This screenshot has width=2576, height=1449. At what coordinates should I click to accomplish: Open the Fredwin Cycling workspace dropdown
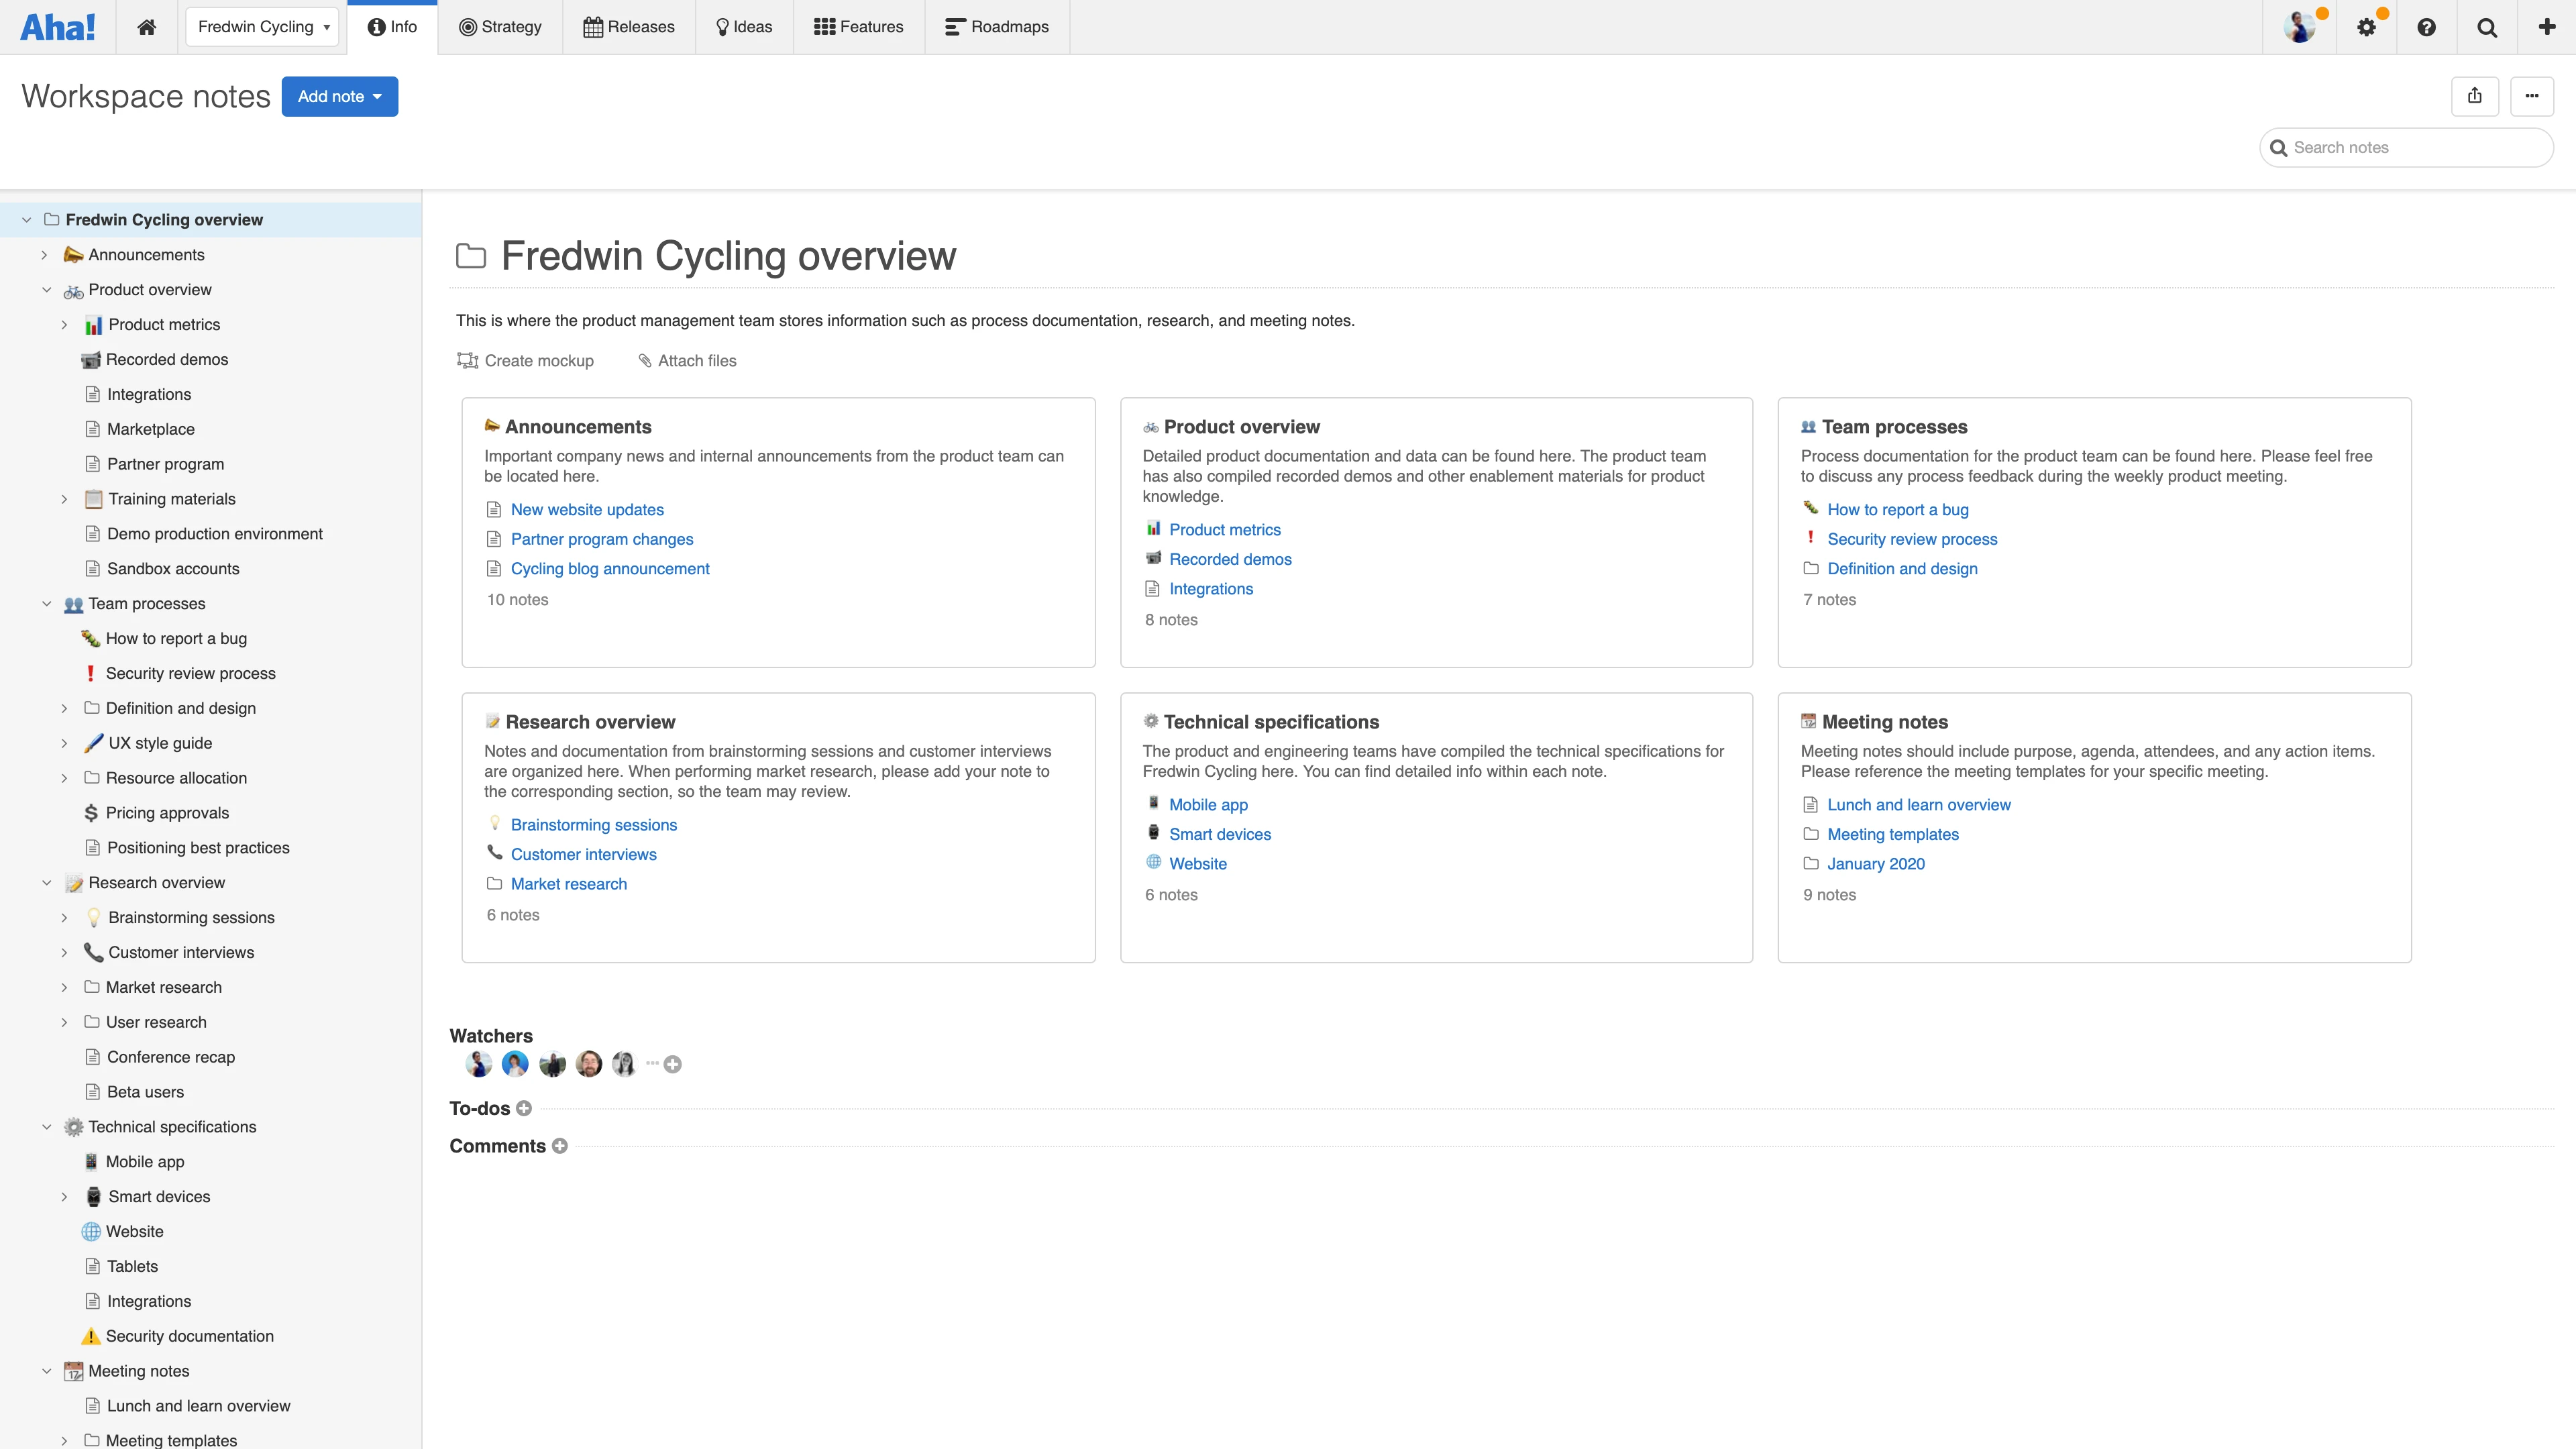tap(263, 27)
